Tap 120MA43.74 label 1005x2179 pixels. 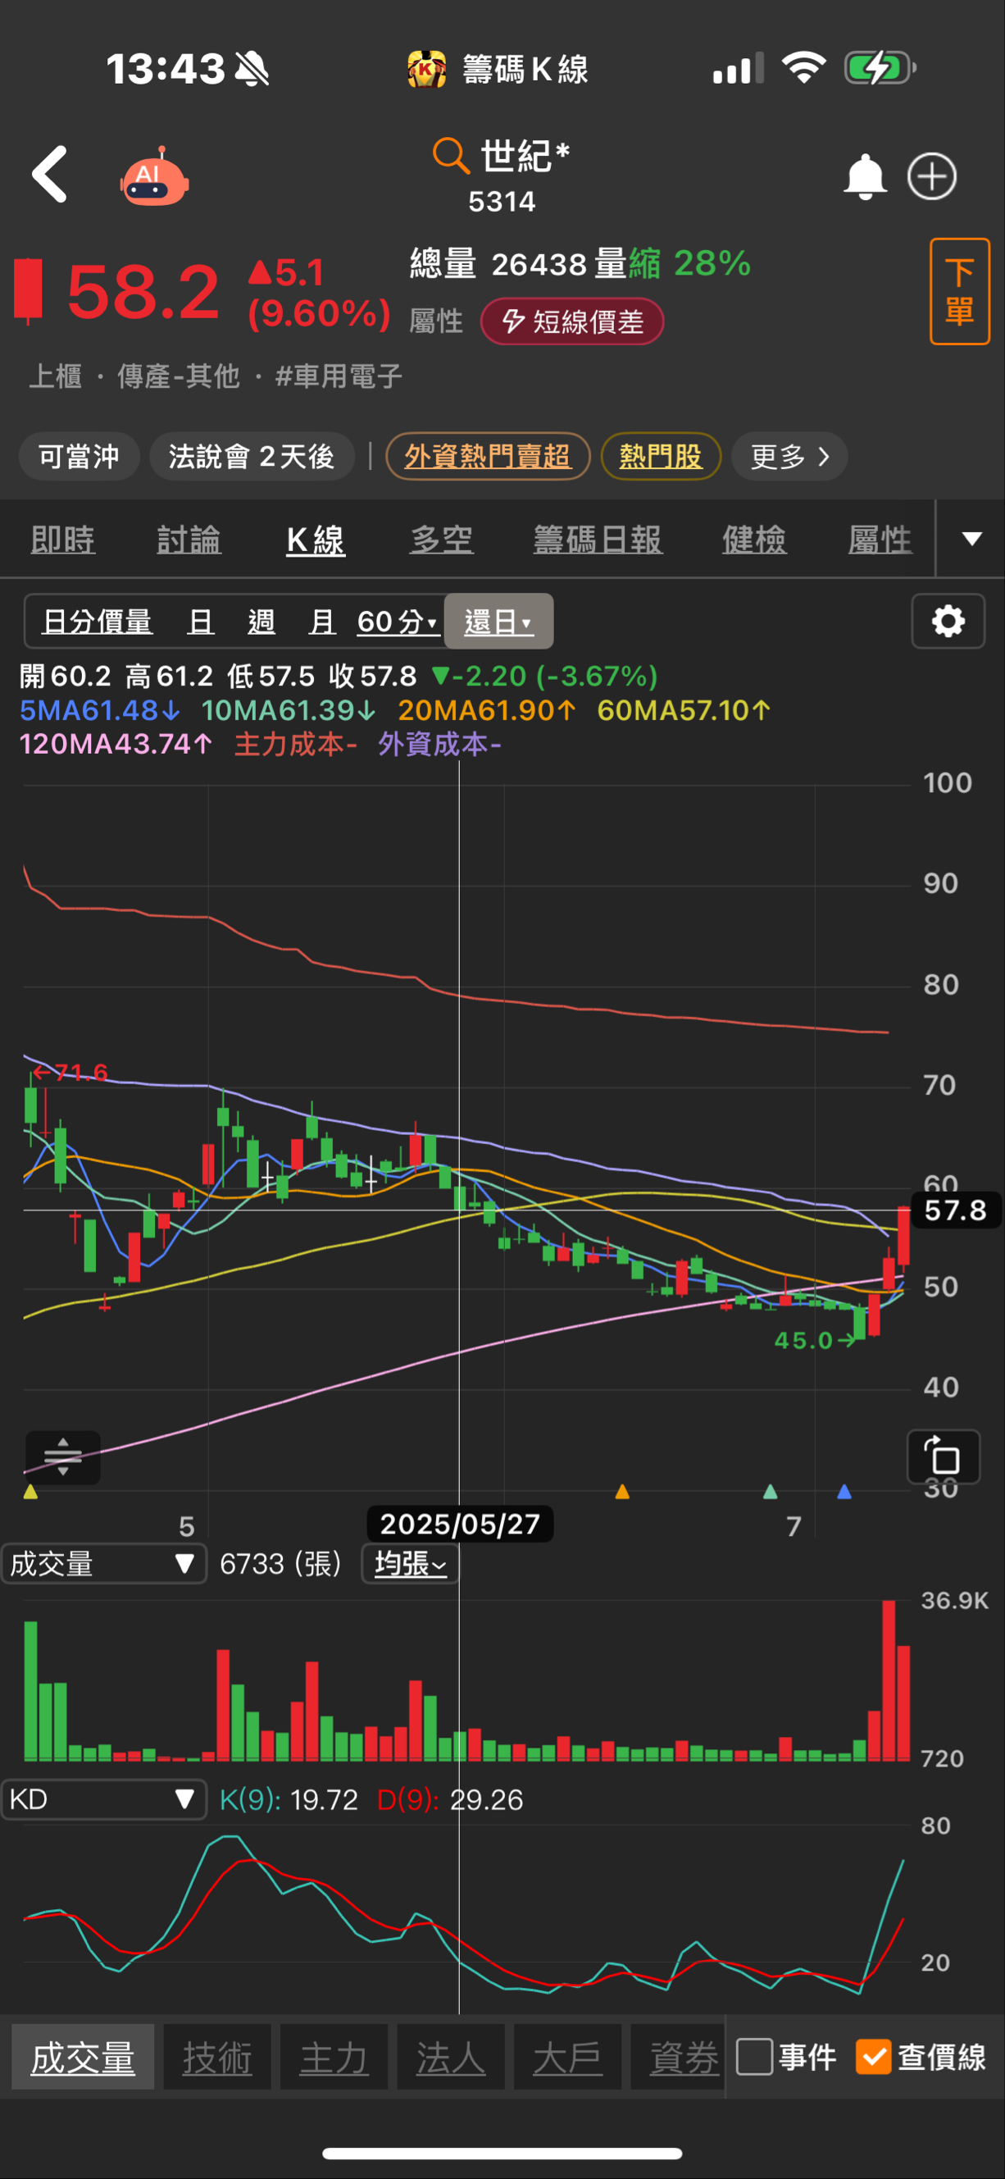pos(115,744)
